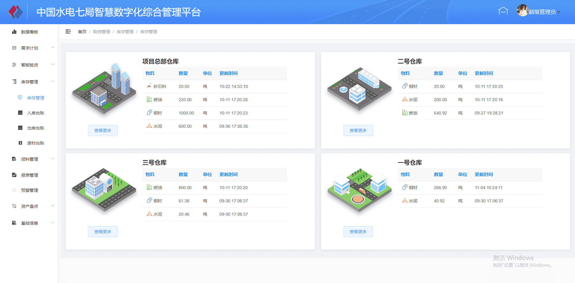Click the sidebar collapse hamburger icon
The image size is (575, 283).
(68, 32)
